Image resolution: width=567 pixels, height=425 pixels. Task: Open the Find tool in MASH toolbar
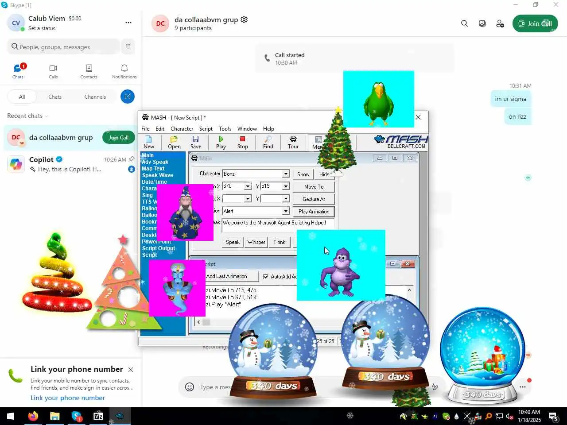click(268, 142)
